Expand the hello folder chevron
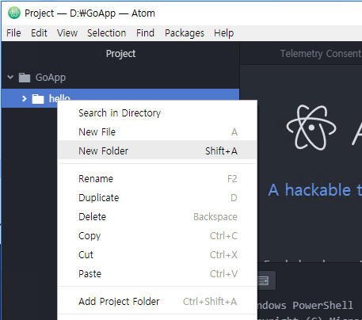This screenshot has width=362, height=320. tap(25, 99)
